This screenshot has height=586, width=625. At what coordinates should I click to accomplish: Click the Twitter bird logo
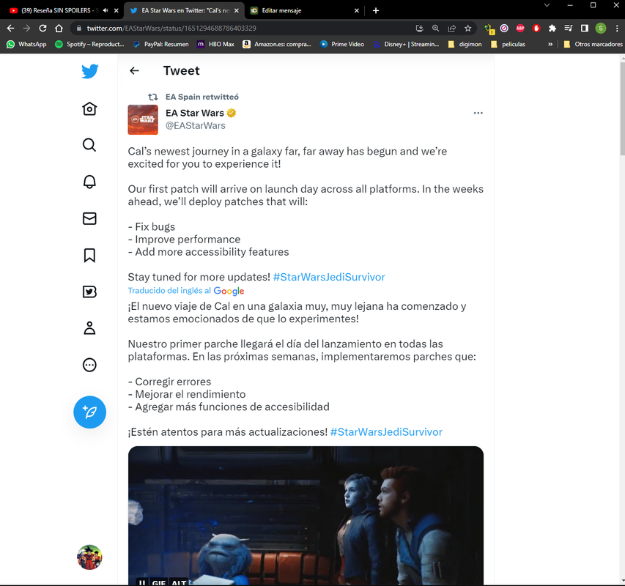pyautogui.click(x=89, y=71)
